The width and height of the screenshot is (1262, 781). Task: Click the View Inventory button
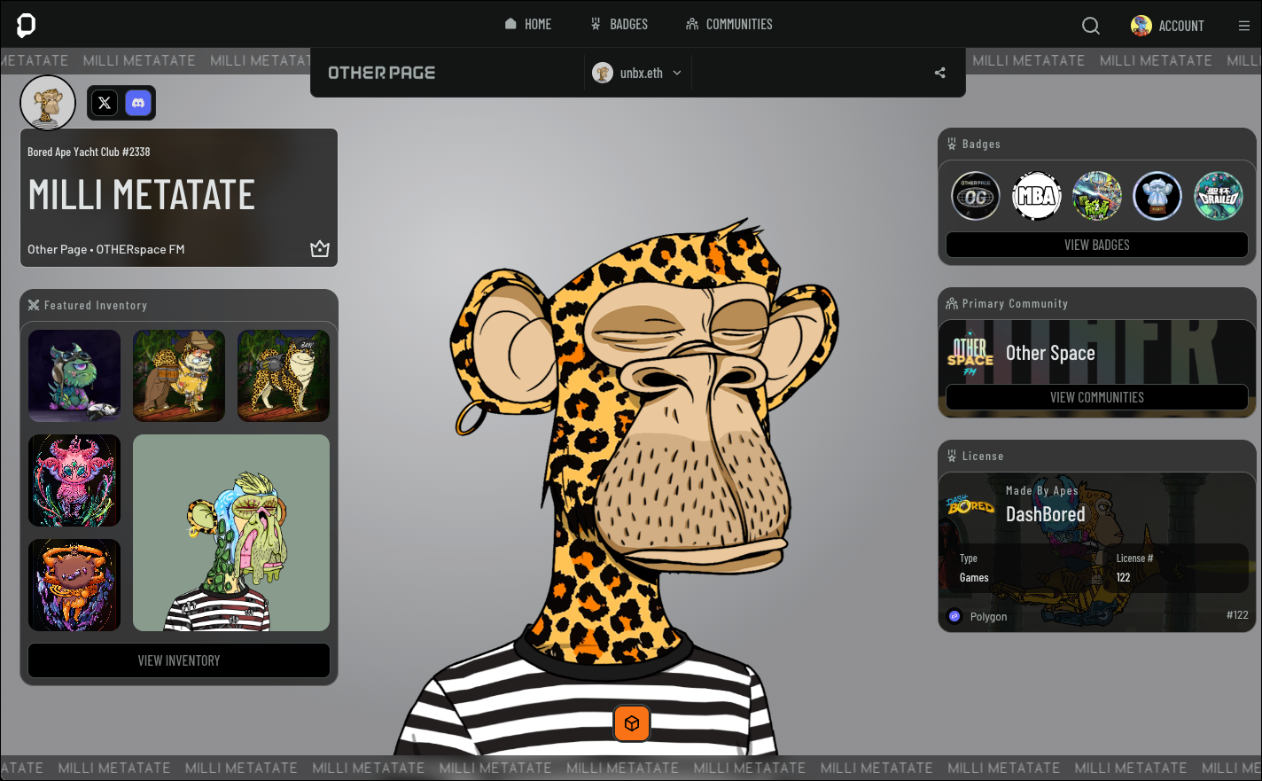(179, 660)
